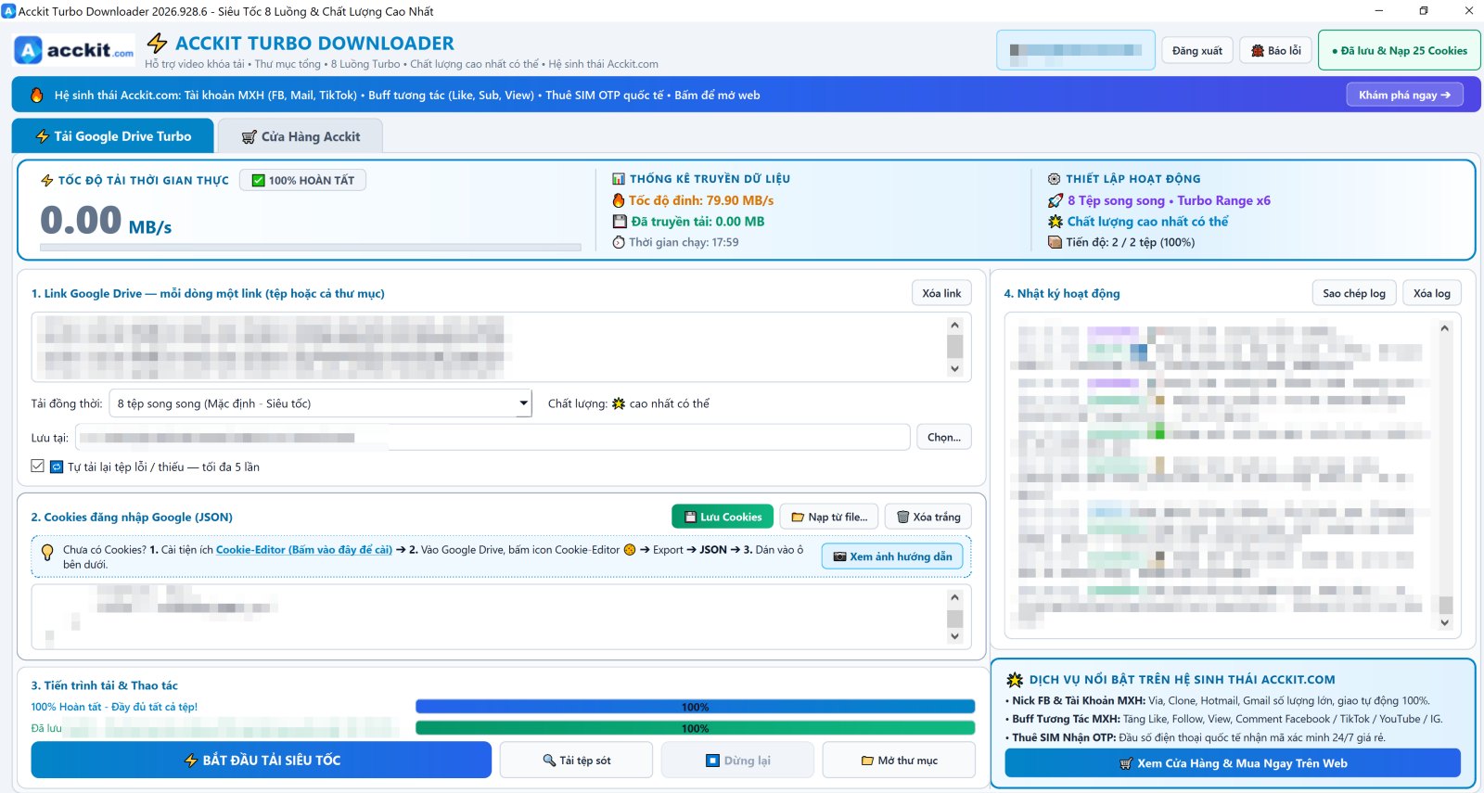1484x793 pixels.
Task: Click the package icon beside Tiến độ 2 / 2 tệp
Action: (x=1055, y=242)
